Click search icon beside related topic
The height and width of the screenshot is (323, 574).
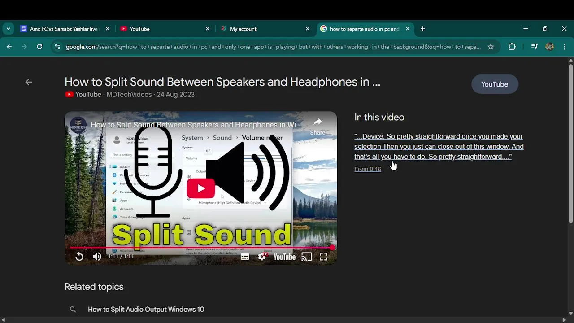(x=73, y=309)
